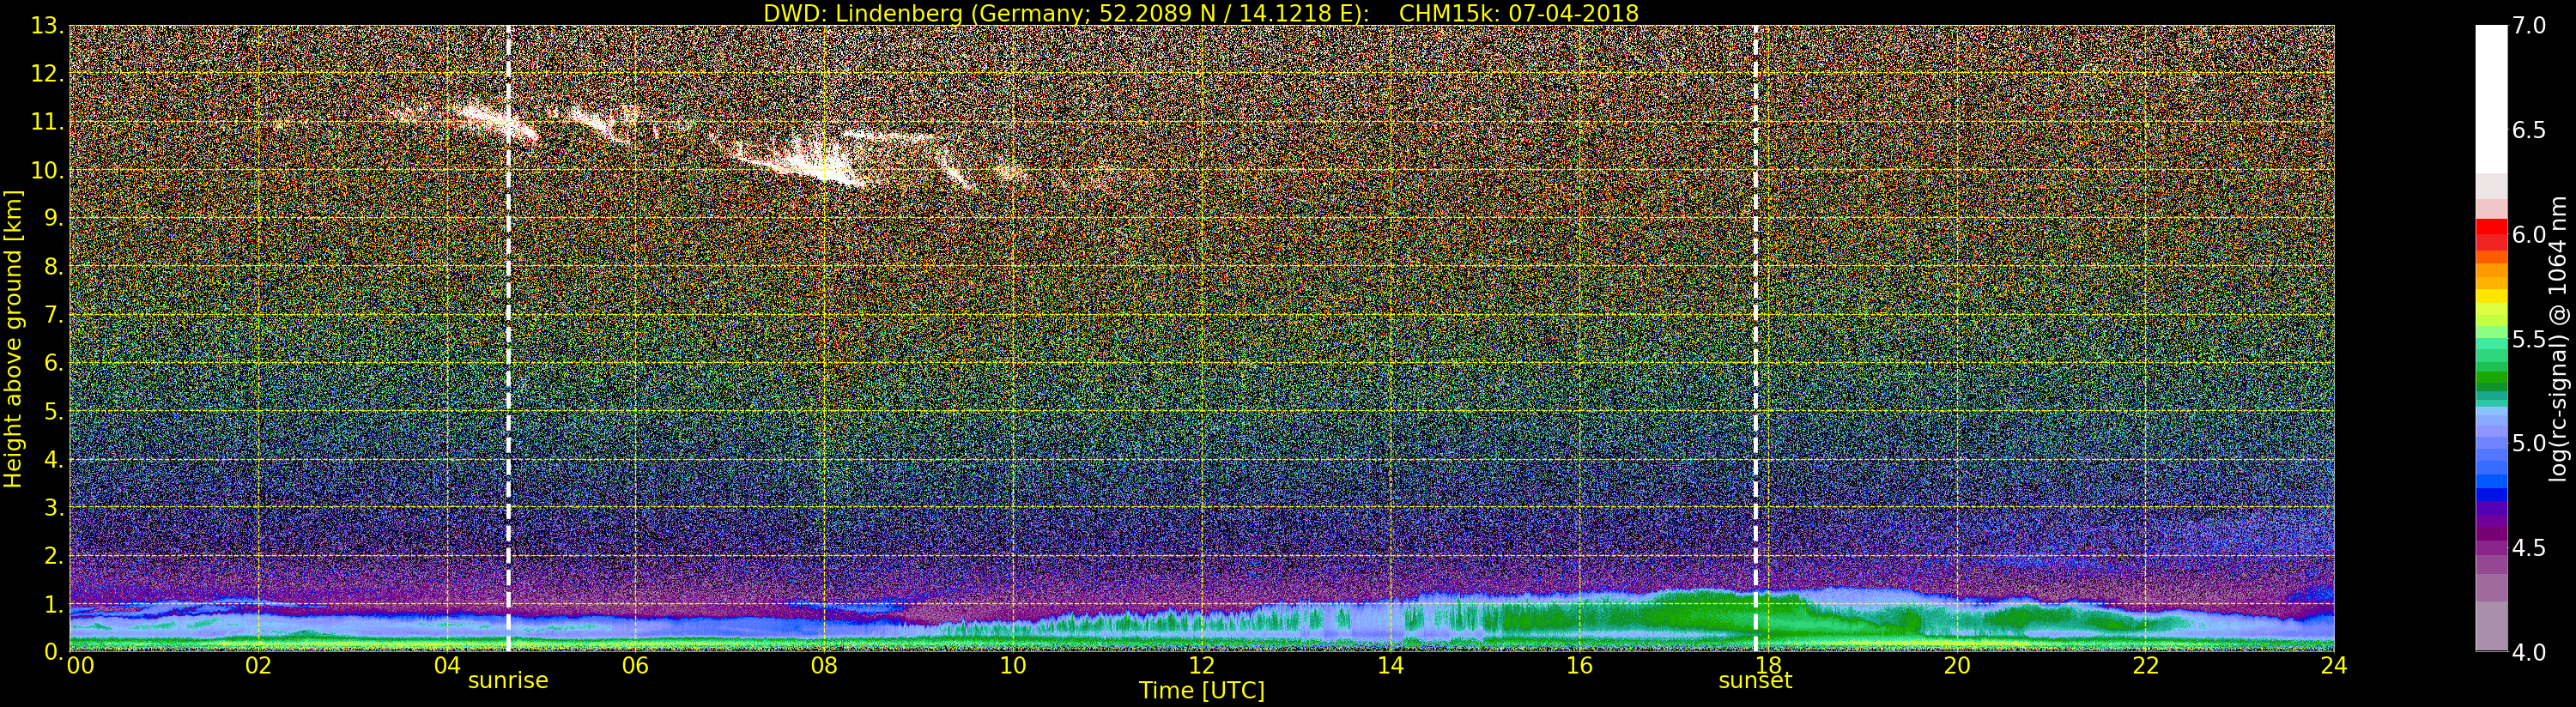Viewport: 2576px width, 707px height.
Task: Click x-axis tick label 00
Action: tap(80, 666)
